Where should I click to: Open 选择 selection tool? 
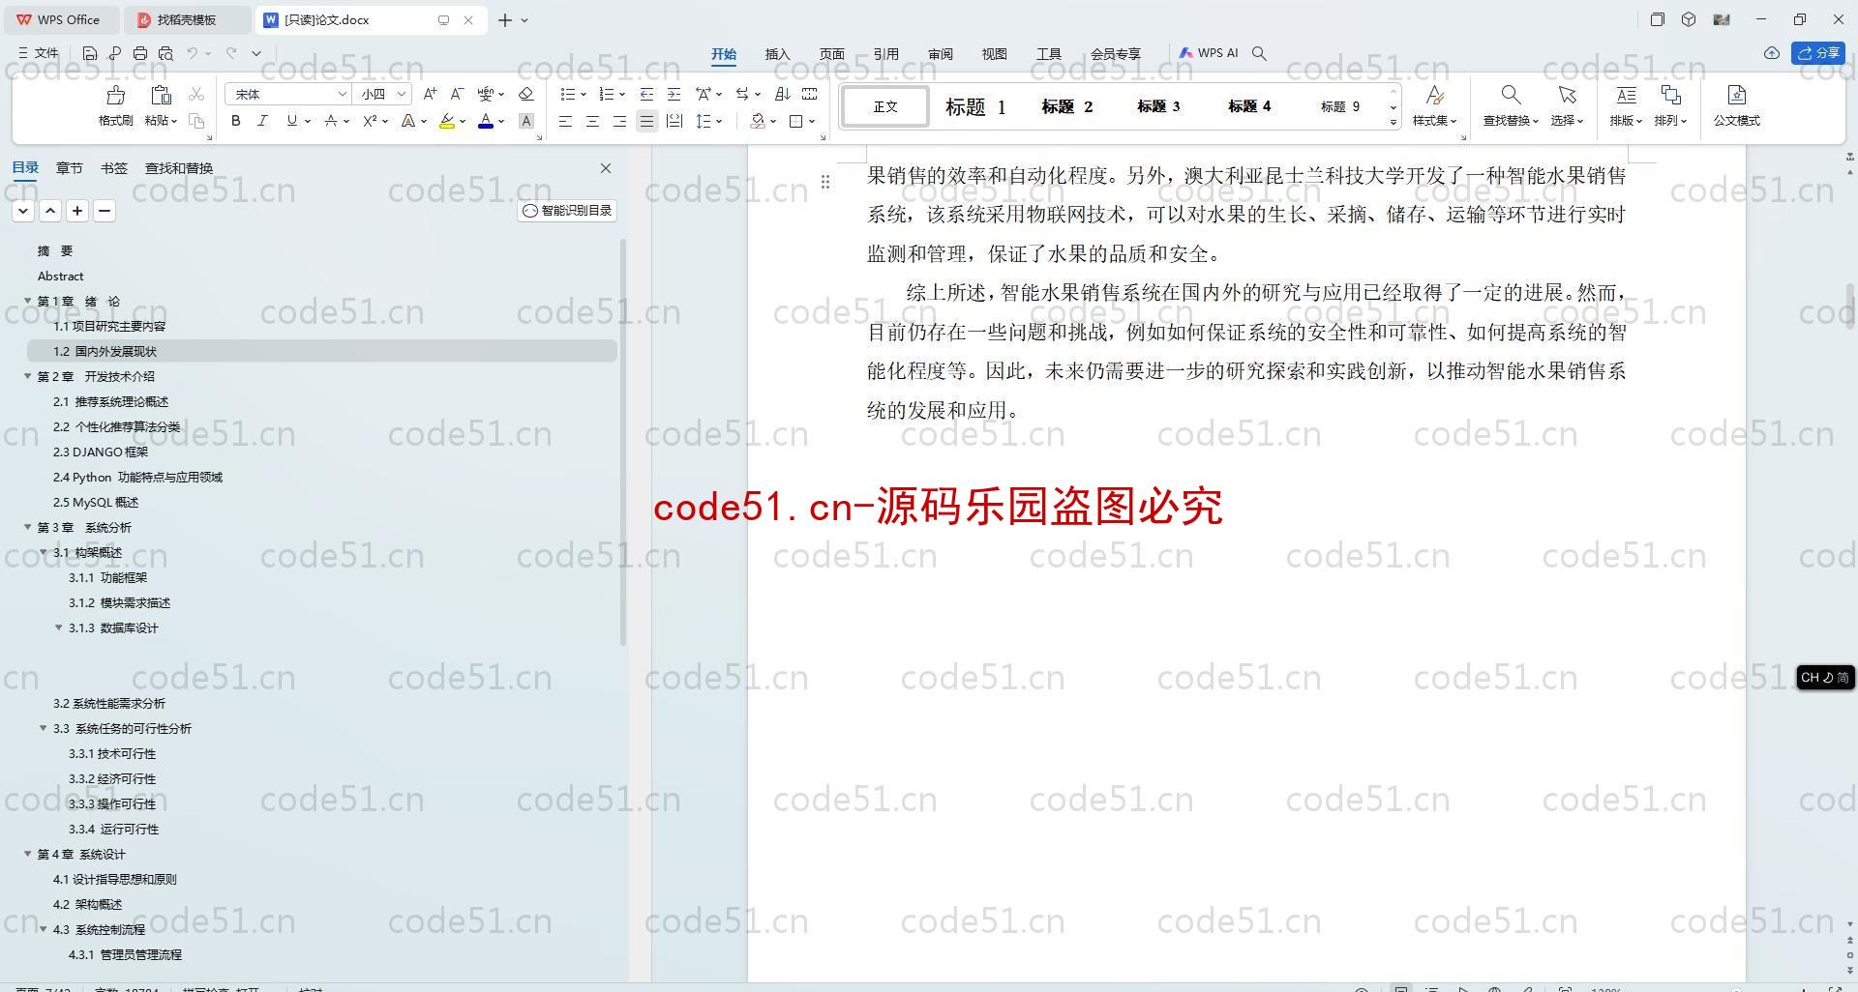pyautogui.click(x=1567, y=105)
